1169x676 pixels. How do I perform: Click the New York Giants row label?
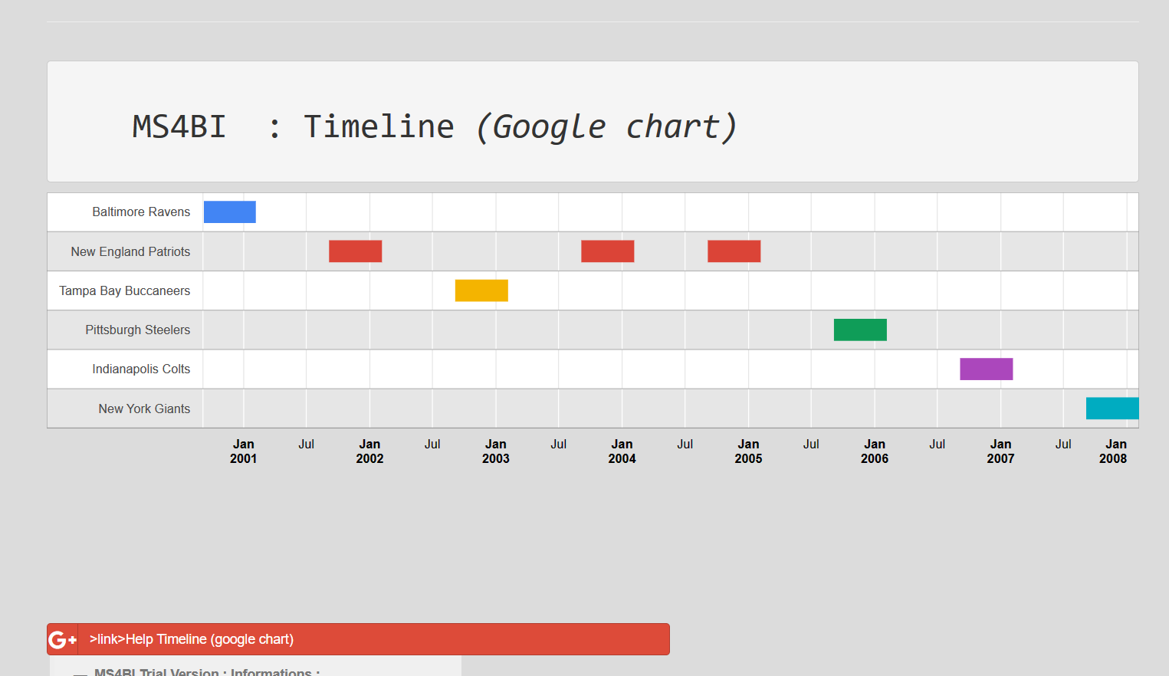pos(144,409)
